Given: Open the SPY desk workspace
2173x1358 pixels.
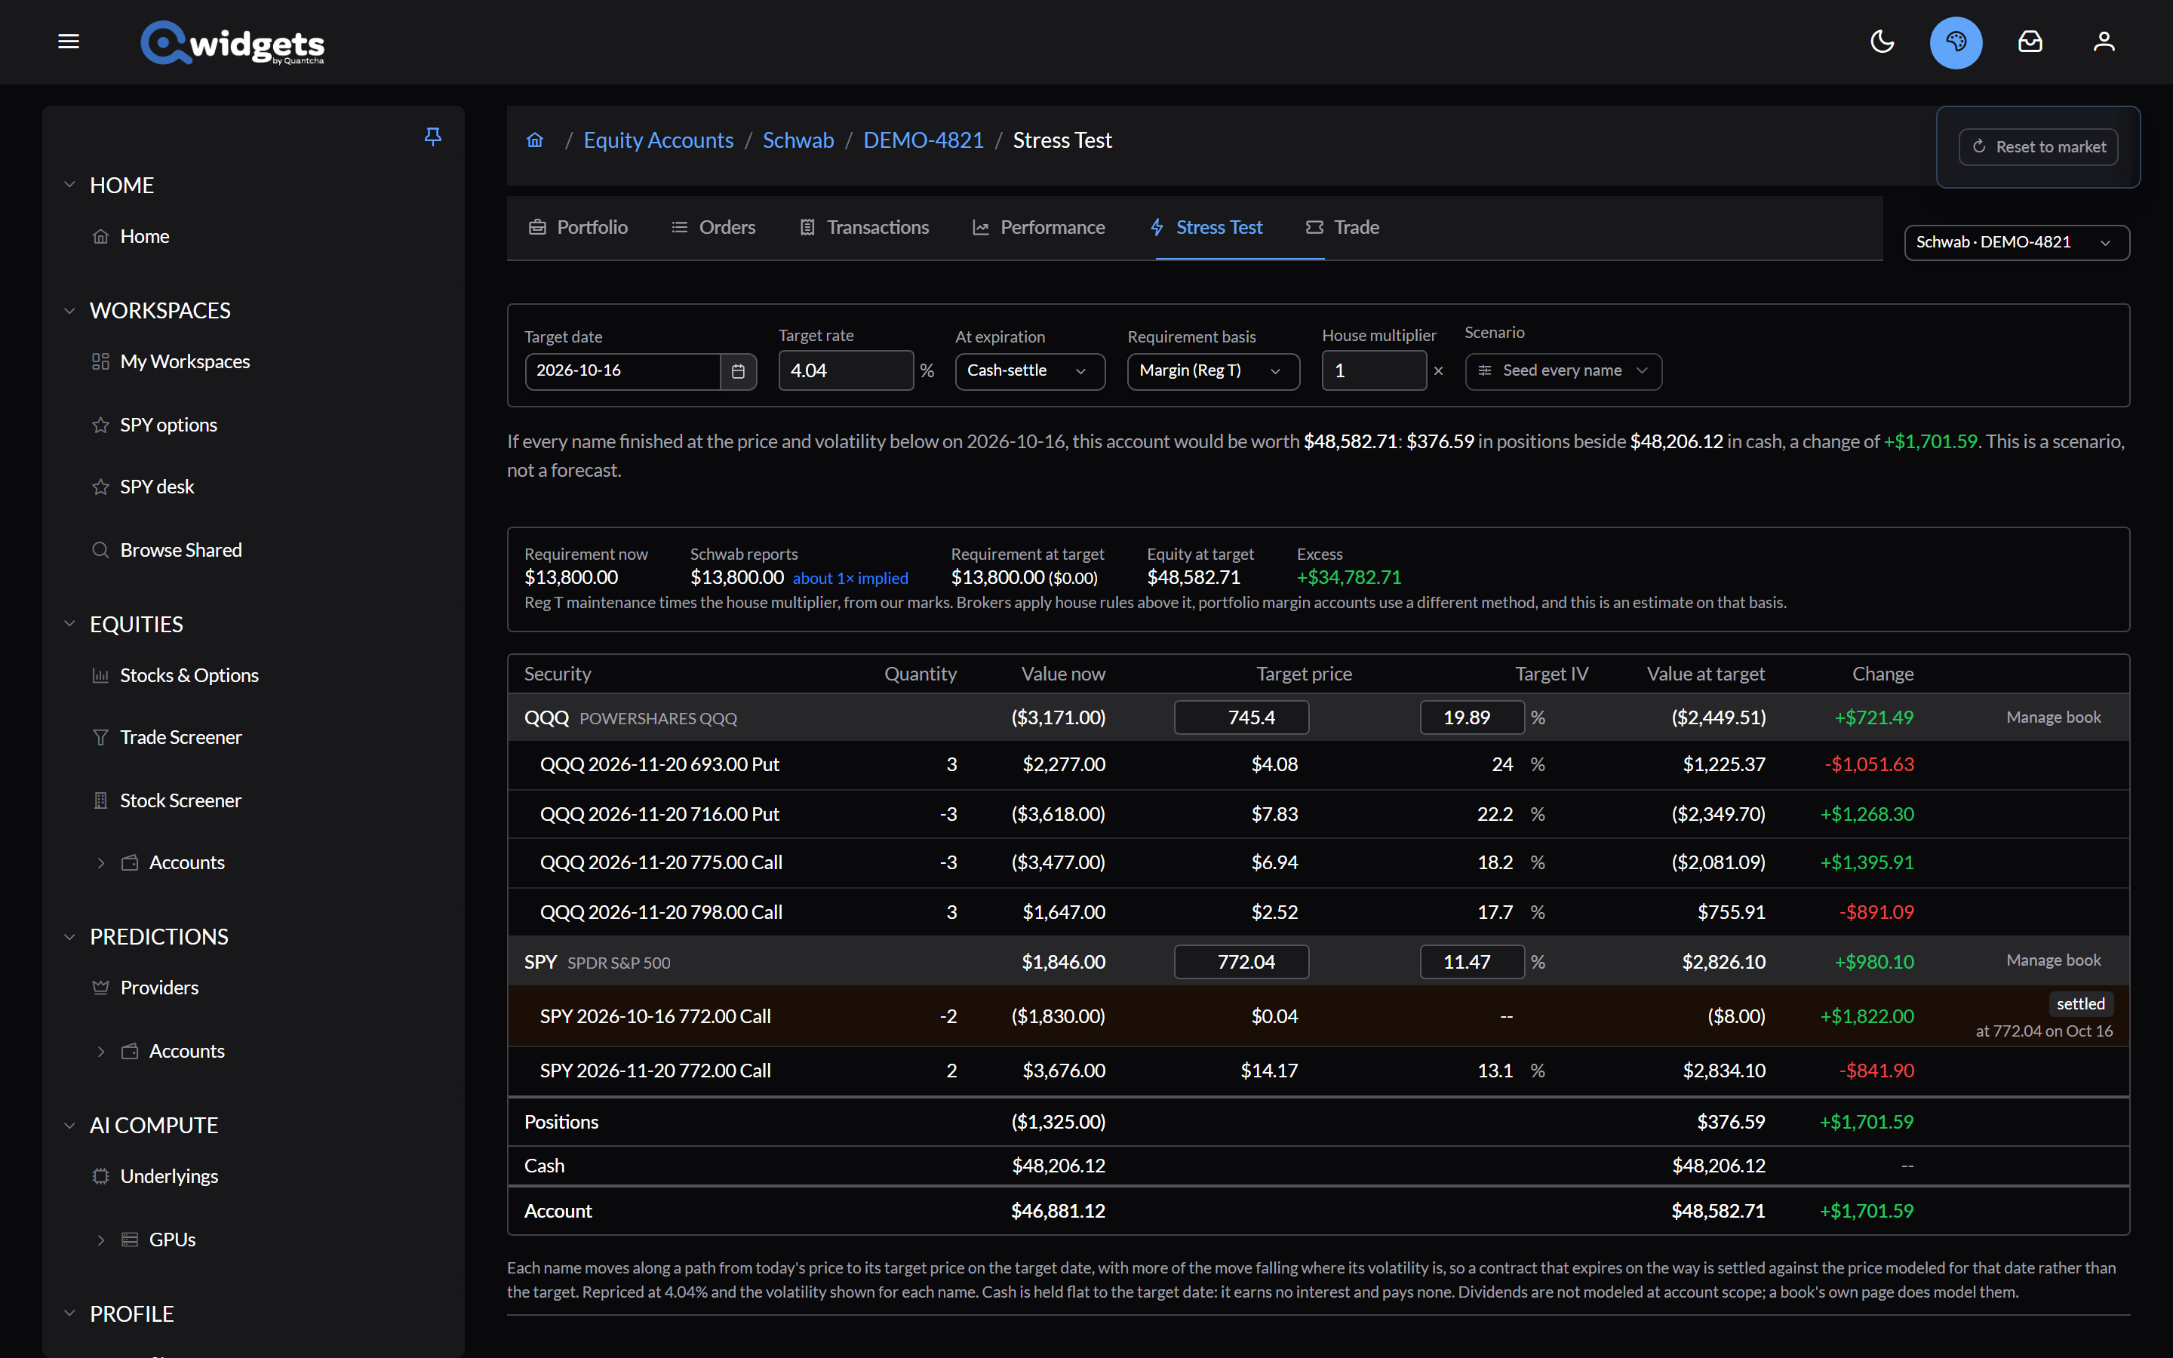Looking at the screenshot, I should pos(157,487).
